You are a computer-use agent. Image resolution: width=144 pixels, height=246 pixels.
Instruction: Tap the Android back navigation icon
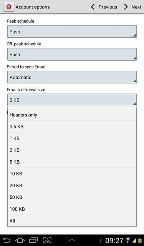point(7,240)
